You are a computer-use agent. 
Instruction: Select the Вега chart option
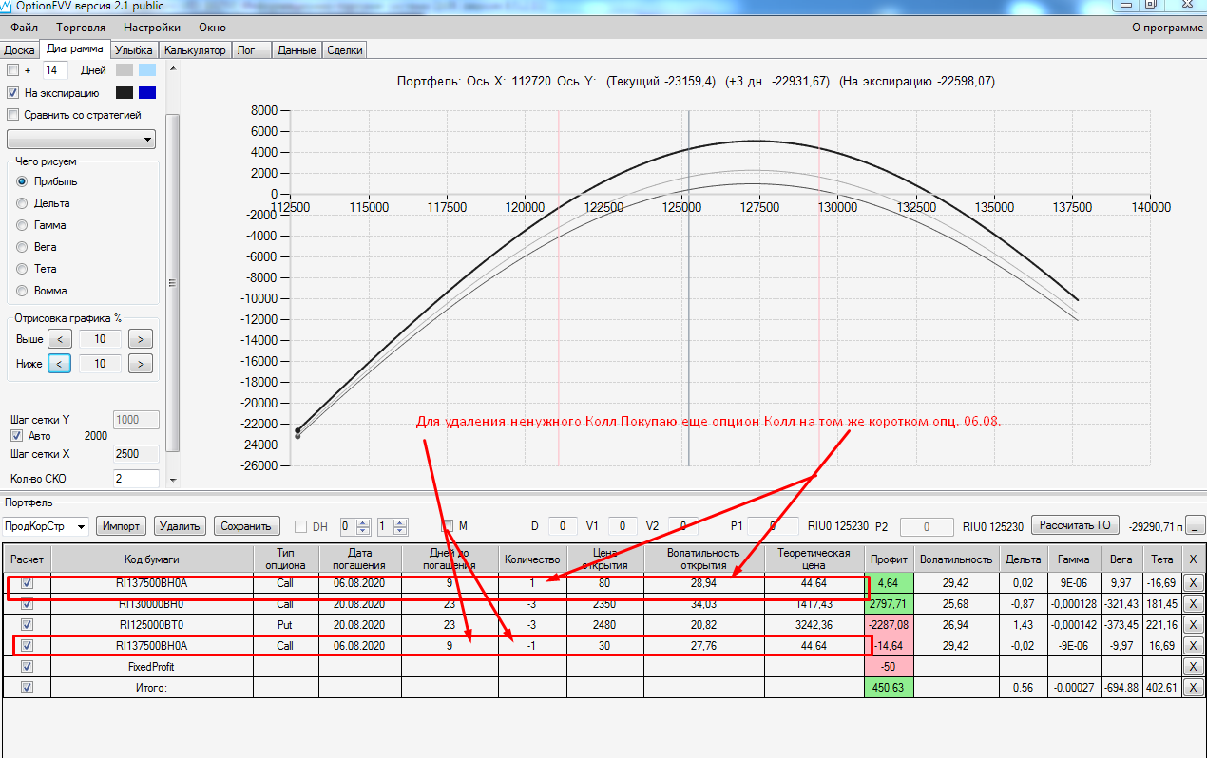[x=23, y=247]
